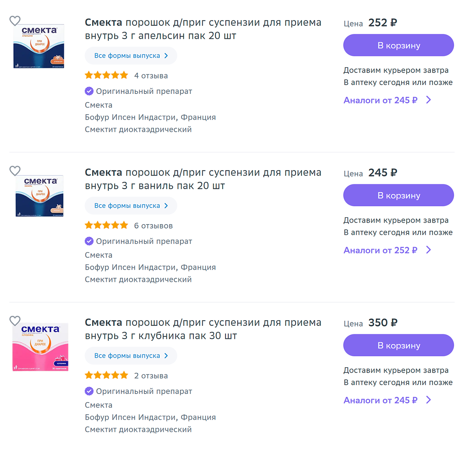Click the heart icon on the vanilla Смекта

(x=15, y=171)
